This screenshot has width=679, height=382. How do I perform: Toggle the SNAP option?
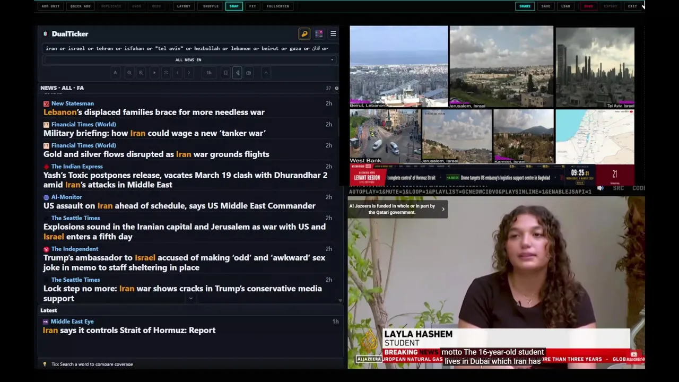(234, 6)
